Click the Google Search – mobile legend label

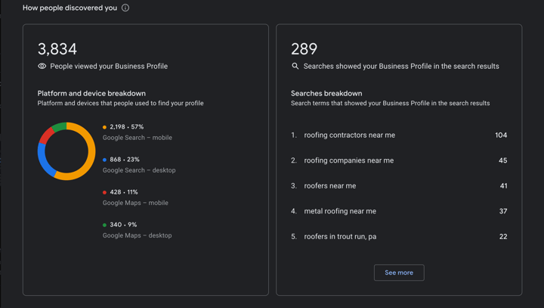[137, 138]
